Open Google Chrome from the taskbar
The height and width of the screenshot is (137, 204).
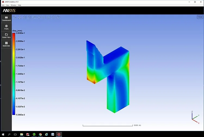pyautogui.click(x=40, y=134)
